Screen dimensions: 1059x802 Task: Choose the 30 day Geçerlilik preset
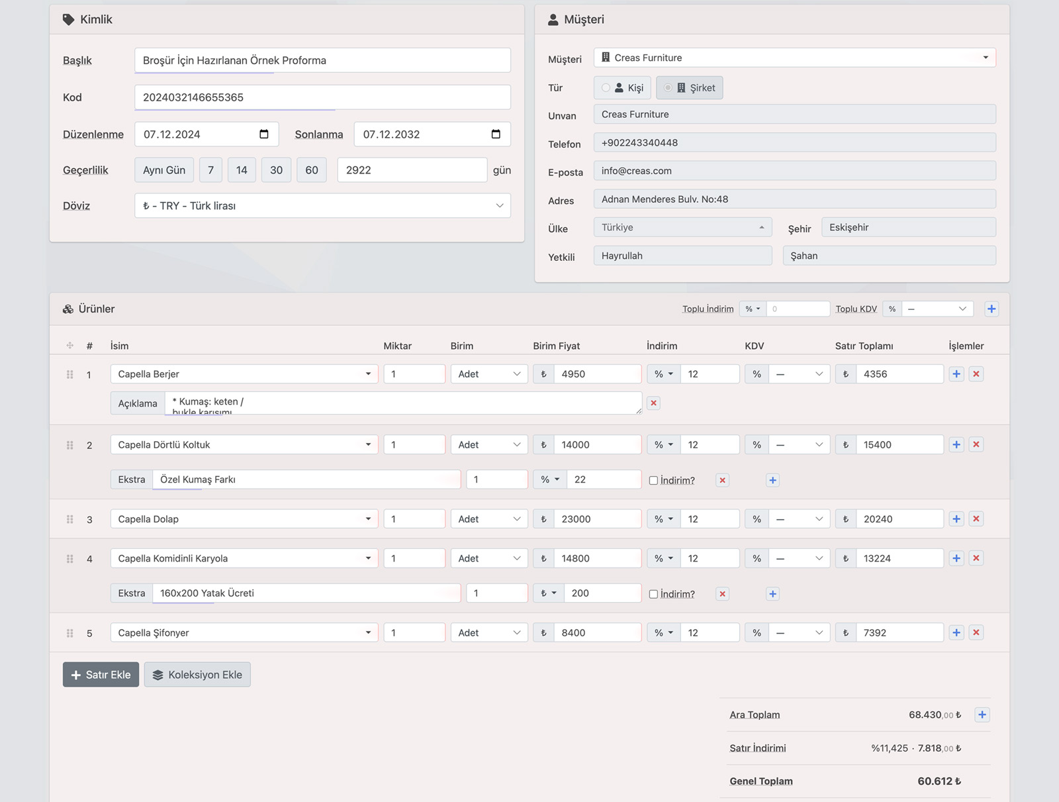[x=276, y=170]
